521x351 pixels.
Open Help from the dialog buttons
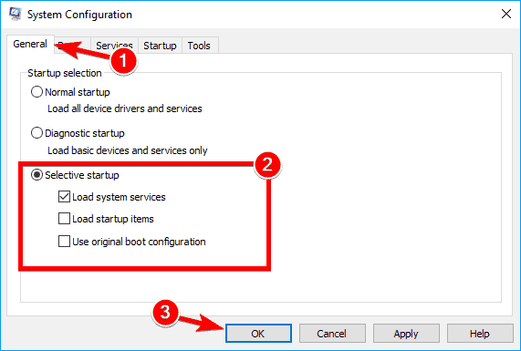480,333
